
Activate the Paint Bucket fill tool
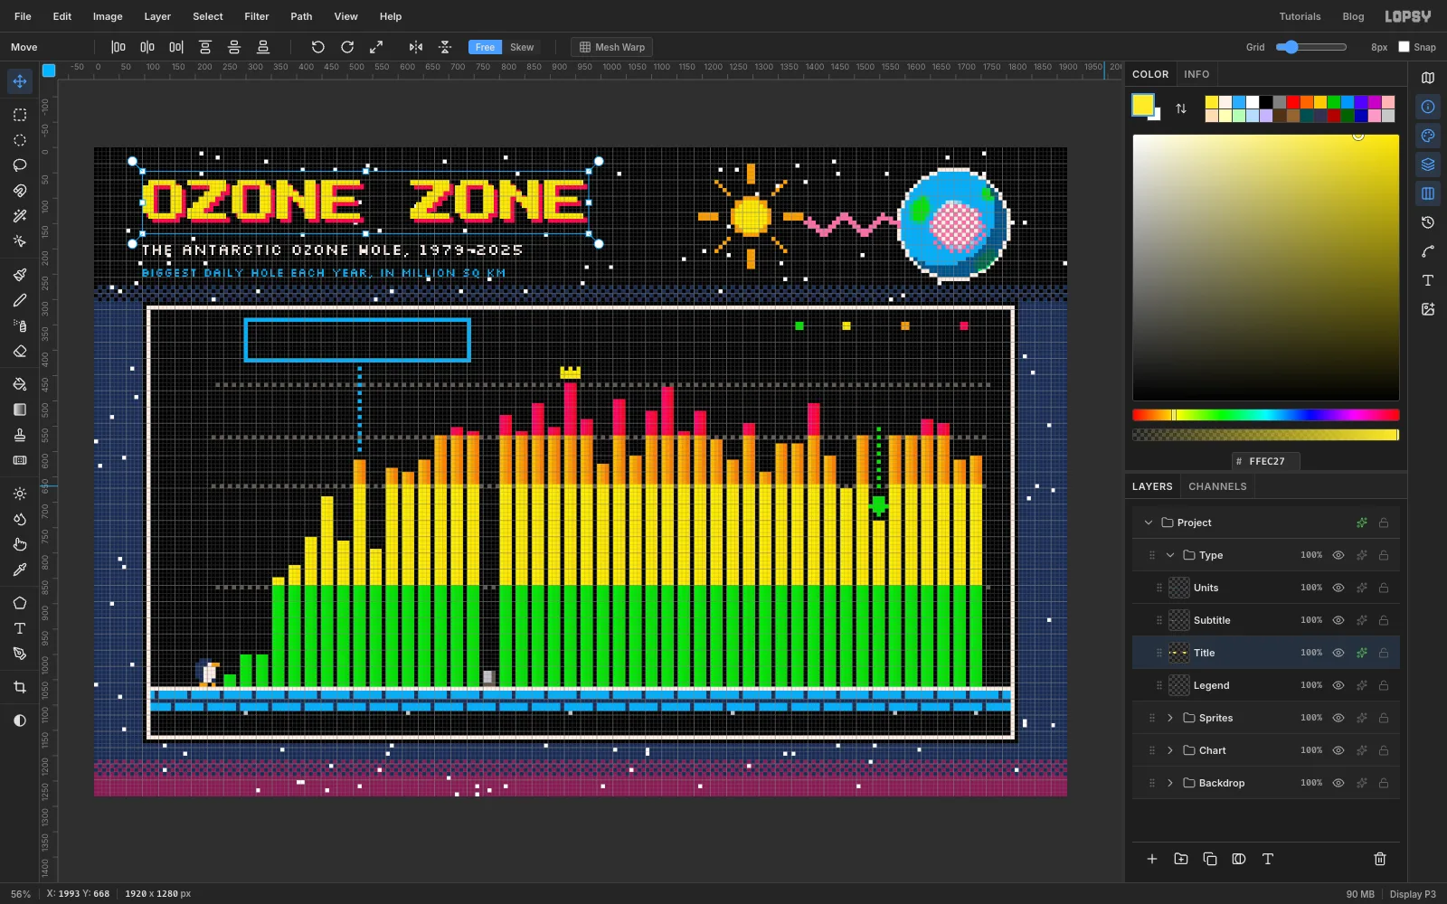pyautogui.click(x=20, y=384)
